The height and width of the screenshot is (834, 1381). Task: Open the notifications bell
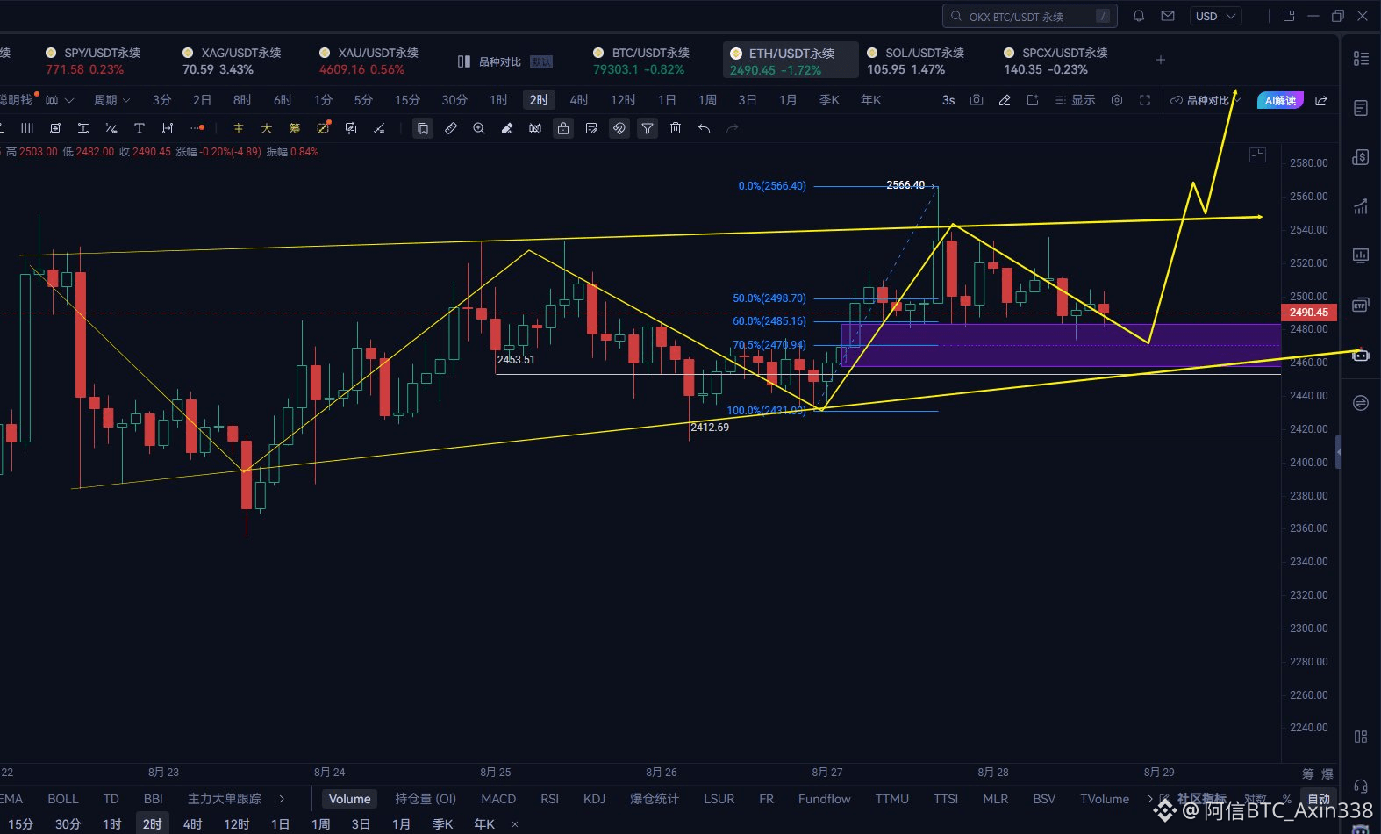pos(1139,16)
